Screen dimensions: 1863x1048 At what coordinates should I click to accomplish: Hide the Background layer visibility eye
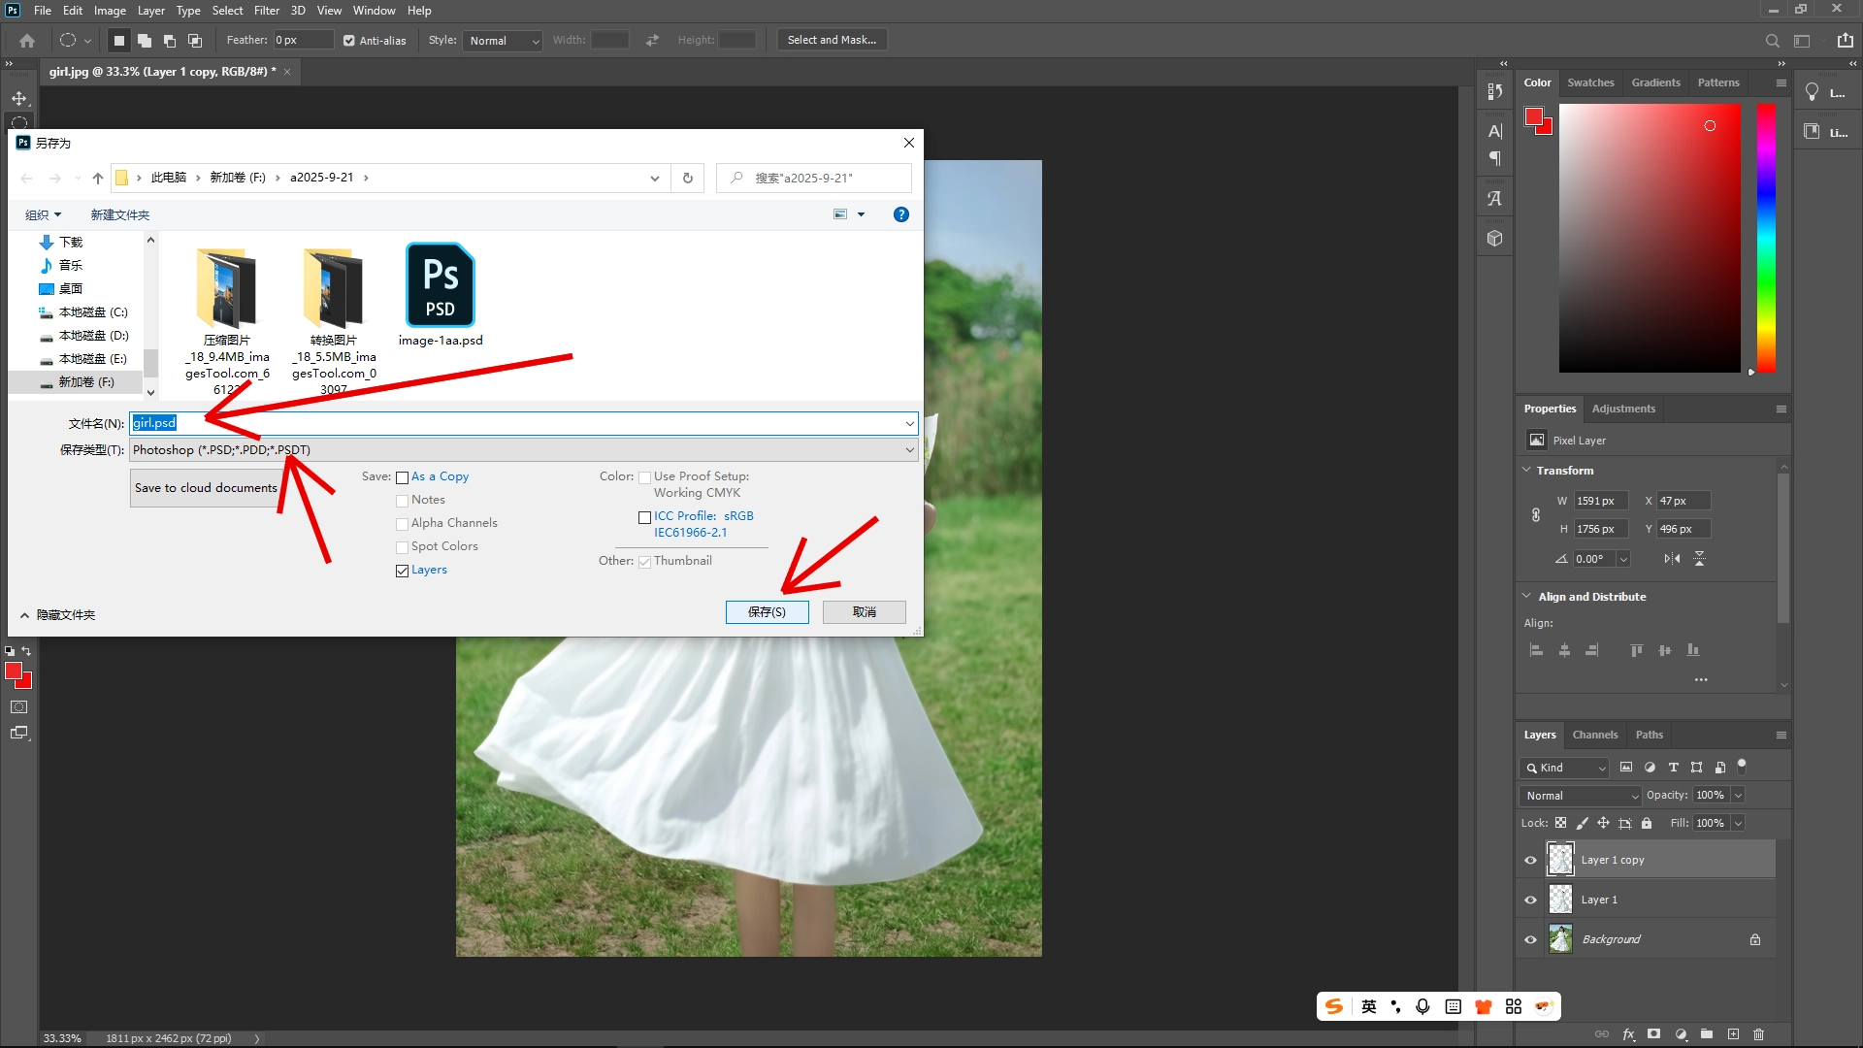click(x=1530, y=938)
